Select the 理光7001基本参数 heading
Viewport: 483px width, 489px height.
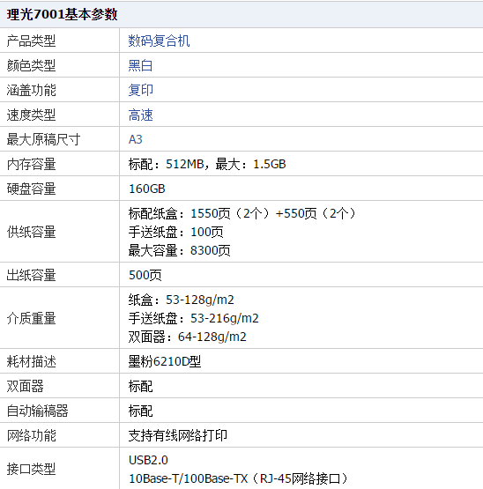[x=62, y=14]
